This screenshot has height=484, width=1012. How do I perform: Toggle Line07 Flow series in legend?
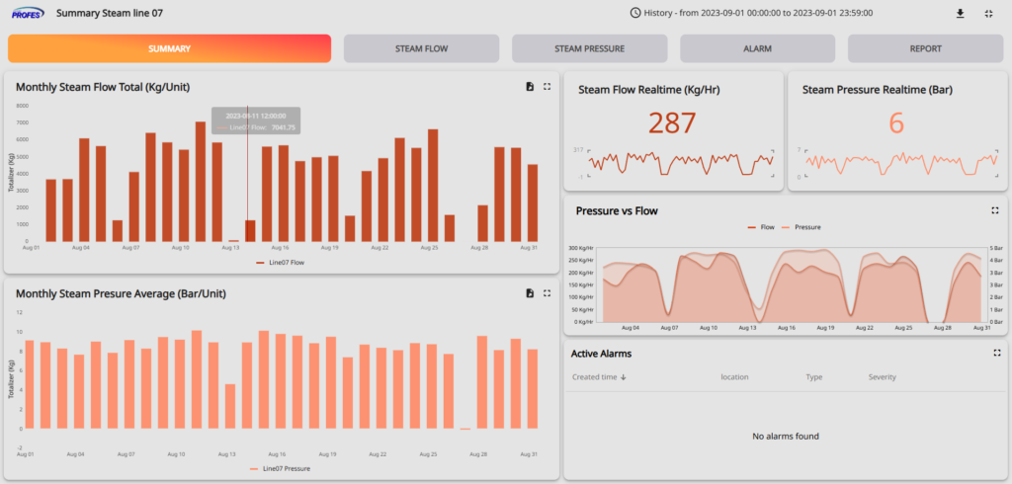point(281,263)
